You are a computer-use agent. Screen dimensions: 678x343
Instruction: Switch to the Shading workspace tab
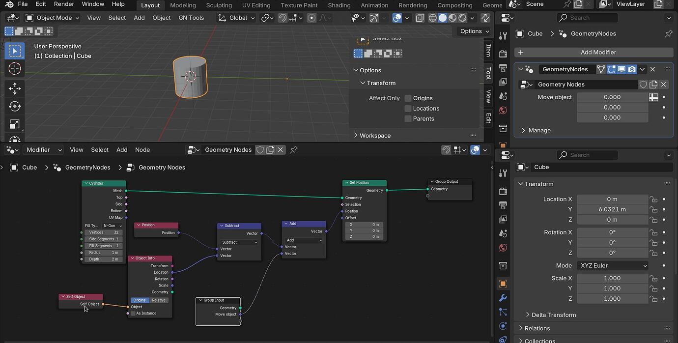[x=339, y=5]
